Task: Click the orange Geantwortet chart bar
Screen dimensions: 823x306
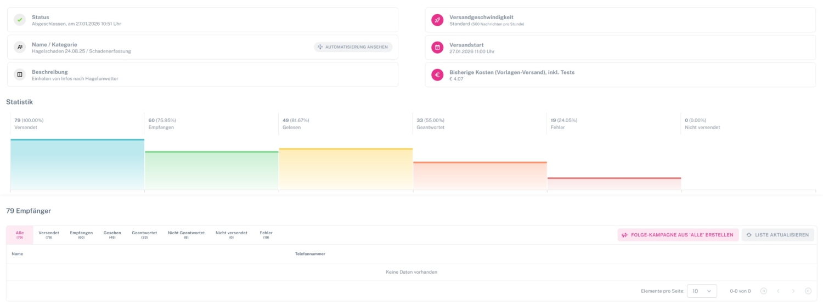Action: coord(480,176)
